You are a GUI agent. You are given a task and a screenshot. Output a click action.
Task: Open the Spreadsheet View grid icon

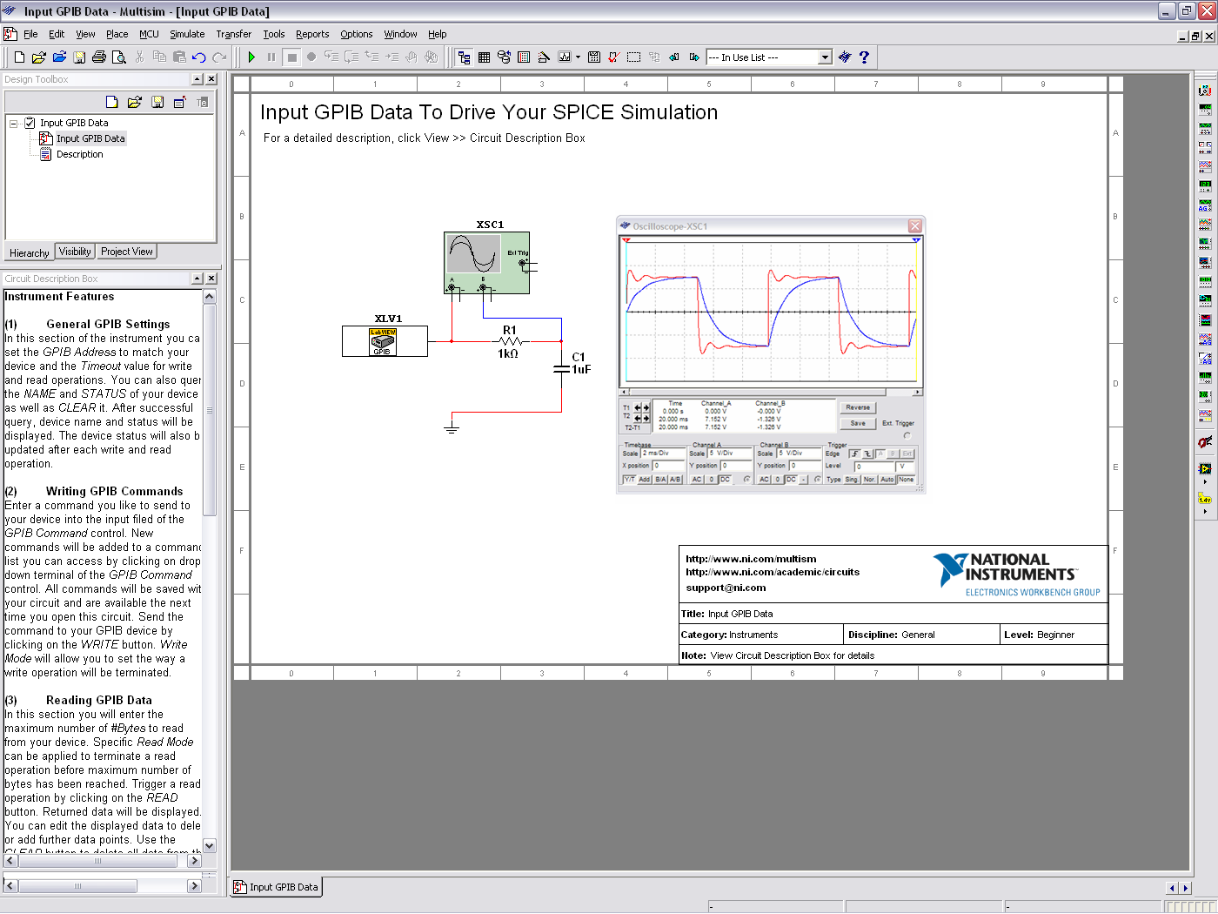tap(485, 57)
